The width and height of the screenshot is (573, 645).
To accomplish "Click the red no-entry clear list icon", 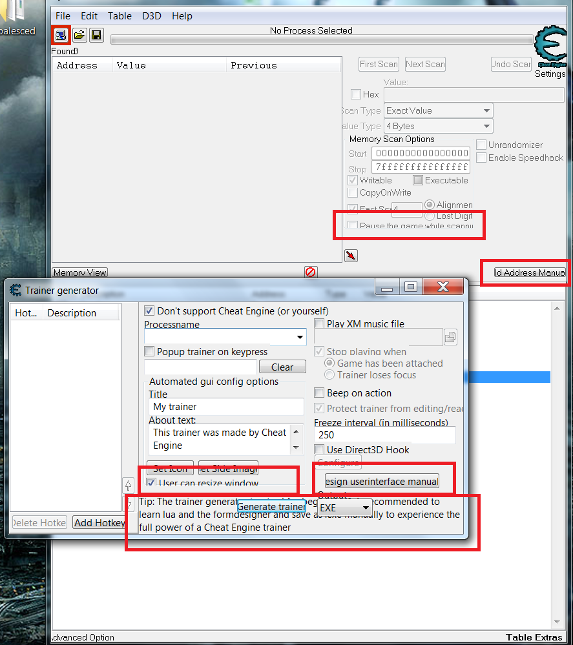I will (x=311, y=272).
